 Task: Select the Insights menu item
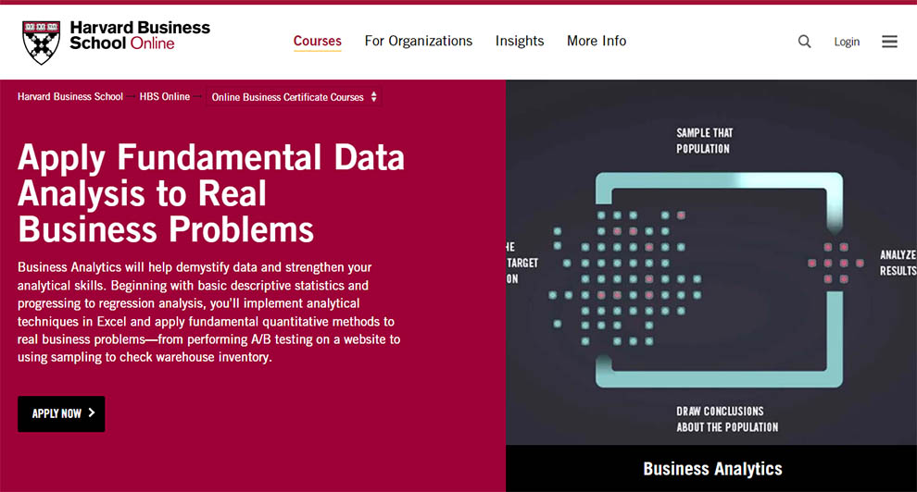(x=520, y=41)
